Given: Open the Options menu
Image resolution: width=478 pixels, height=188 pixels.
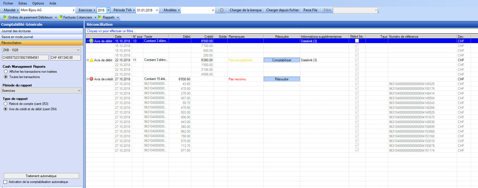Looking at the screenshot, I should pos(38,3).
